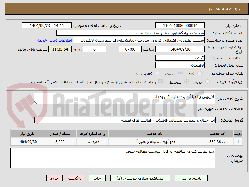
Task: Click the remaining time field 11:35:54
Action: [60, 49]
